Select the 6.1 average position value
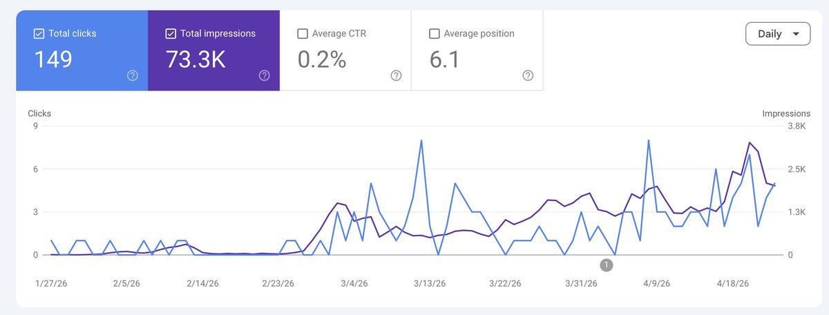 pyautogui.click(x=445, y=59)
